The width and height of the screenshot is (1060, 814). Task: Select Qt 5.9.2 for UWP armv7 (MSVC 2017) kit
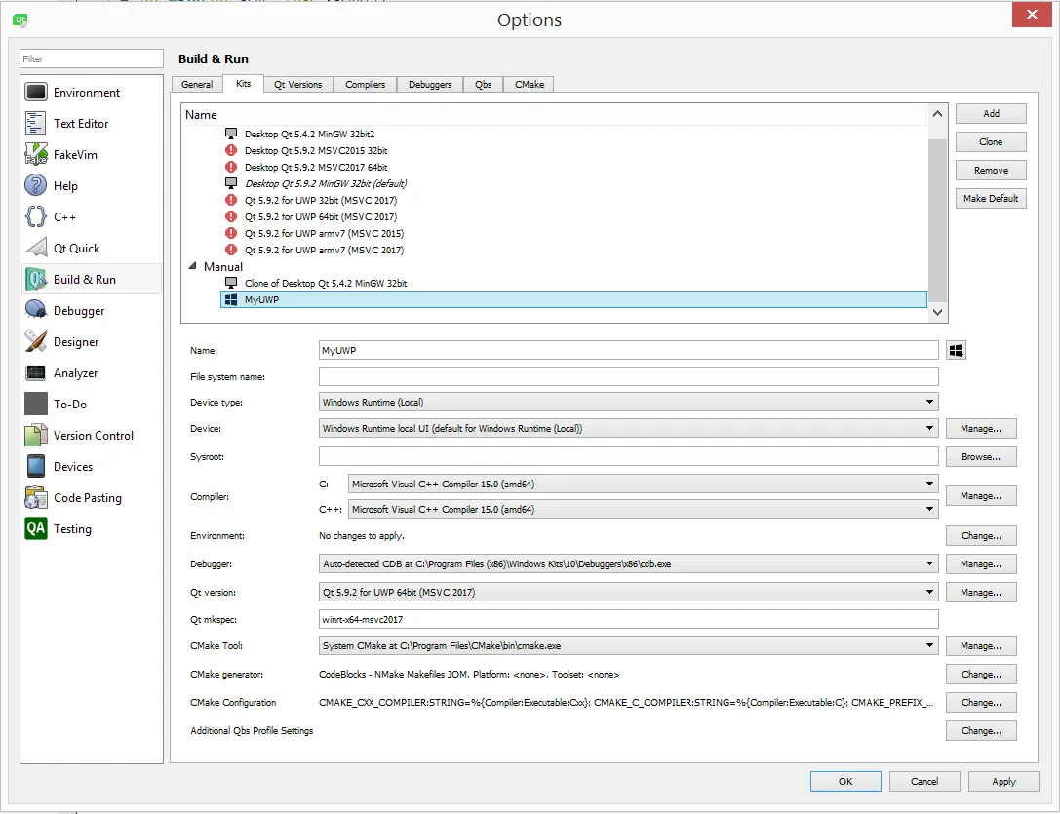[324, 250]
